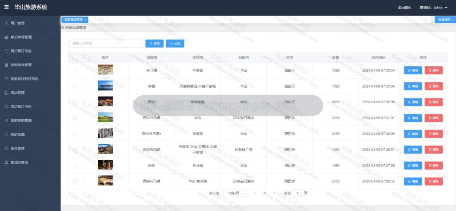Image resolution: width=456 pixels, height=211 pixels.
Task: Toggle the hamburger menu icon beside 华山旅游系统
Action: tap(6, 7)
